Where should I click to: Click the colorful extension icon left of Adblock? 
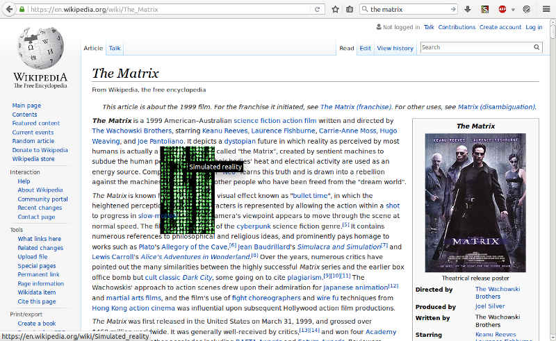(484, 9)
